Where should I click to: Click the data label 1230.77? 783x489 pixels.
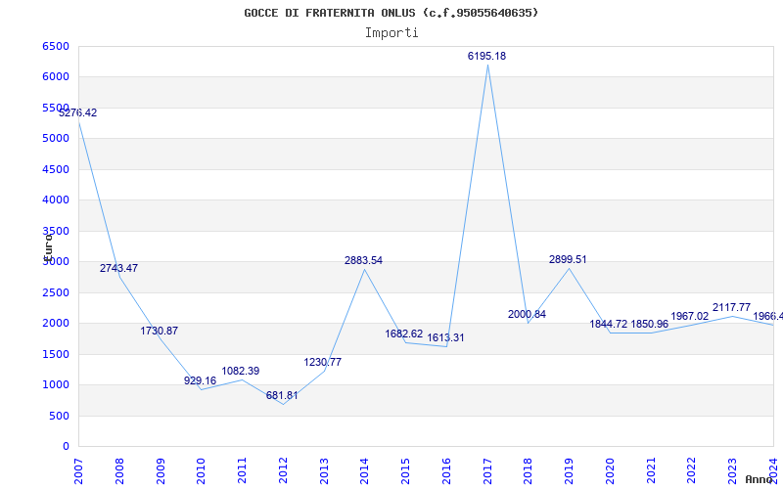323,362
